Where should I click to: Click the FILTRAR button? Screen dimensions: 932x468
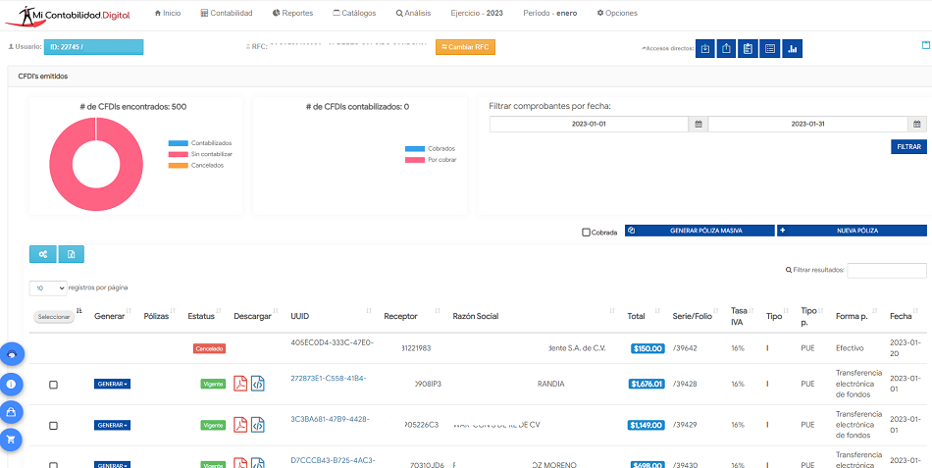point(908,146)
